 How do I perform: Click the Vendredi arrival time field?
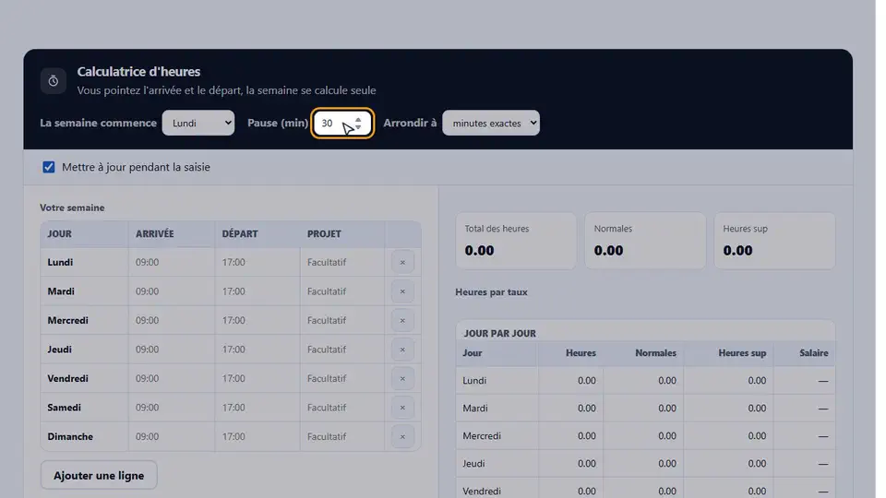pos(172,378)
